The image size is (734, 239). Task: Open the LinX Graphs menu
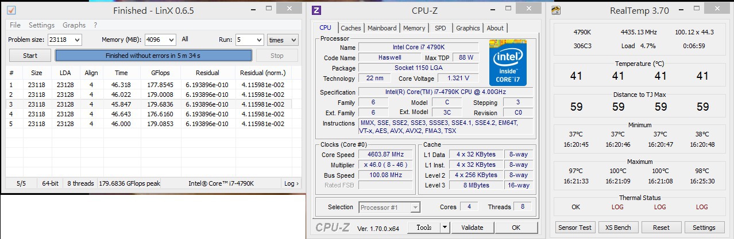click(x=74, y=25)
